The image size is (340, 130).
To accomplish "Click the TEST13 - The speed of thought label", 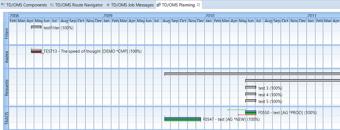I will (x=93, y=51).
